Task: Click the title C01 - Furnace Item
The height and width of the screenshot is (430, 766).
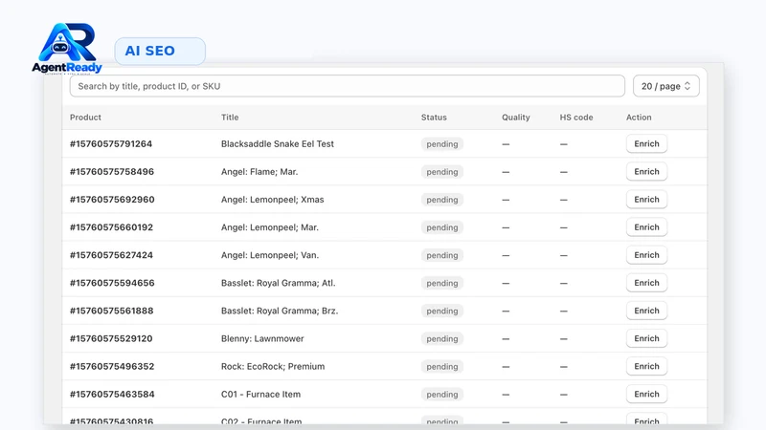Action: click(x=260, y=394)
